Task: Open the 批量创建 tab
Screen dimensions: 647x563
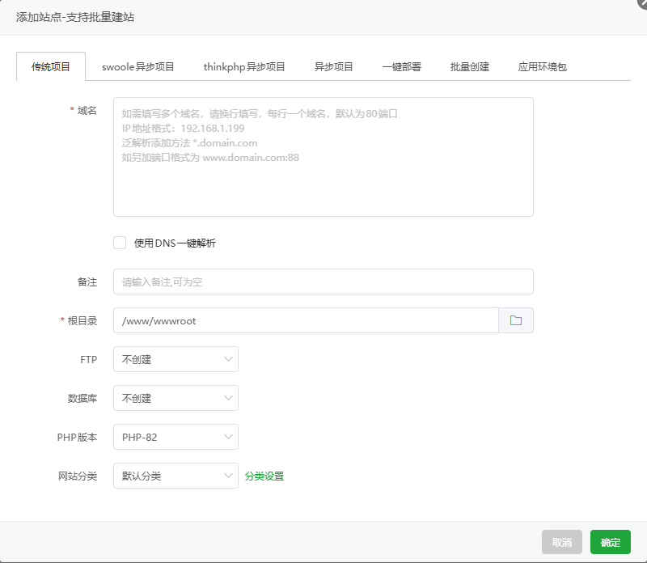Action: click(x=470, y=67)
